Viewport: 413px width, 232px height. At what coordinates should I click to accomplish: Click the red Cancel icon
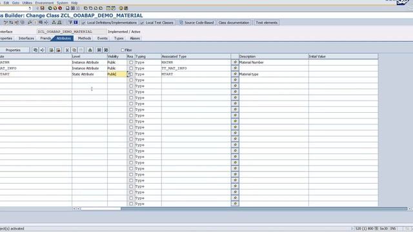pyautogui.click(x=60, y=8)
